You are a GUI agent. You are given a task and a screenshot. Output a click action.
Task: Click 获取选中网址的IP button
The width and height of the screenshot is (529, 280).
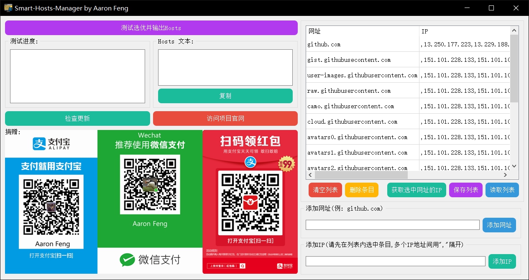click(417, 190)
